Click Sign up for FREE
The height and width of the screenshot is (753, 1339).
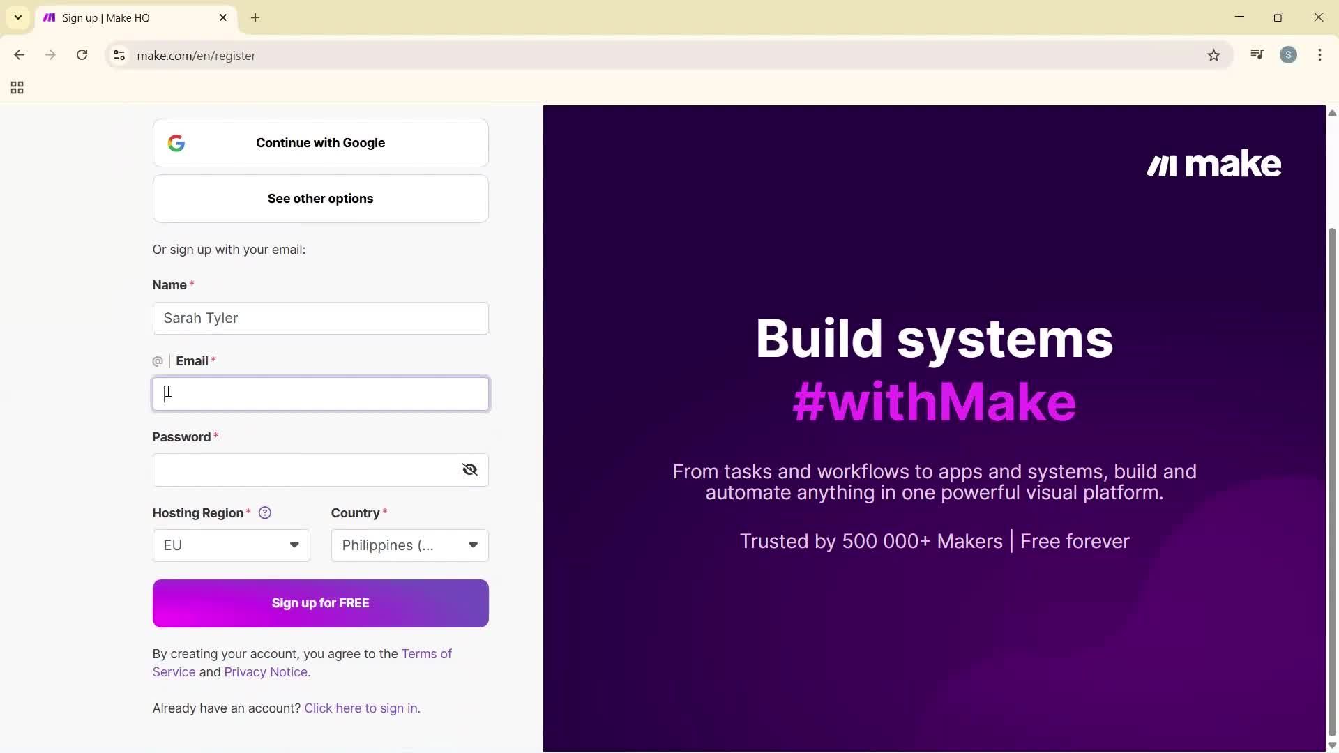[x=320, y=602]
